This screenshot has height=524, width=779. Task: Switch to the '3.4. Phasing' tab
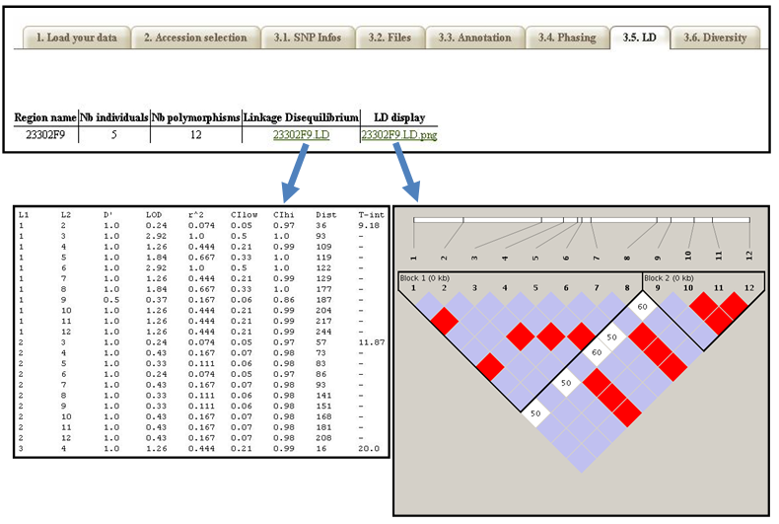567,37
